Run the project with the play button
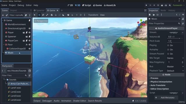Image resolution: width=186 pixels, height=104 pixels. pyautogui.click(x=146, y=5)
